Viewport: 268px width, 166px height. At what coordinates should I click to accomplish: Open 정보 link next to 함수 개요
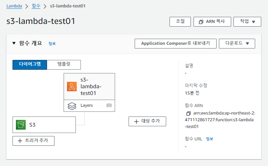coord(52,43)
